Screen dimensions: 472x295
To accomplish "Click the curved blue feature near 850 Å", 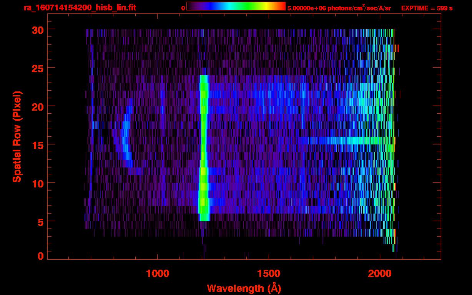I will 126,142.
